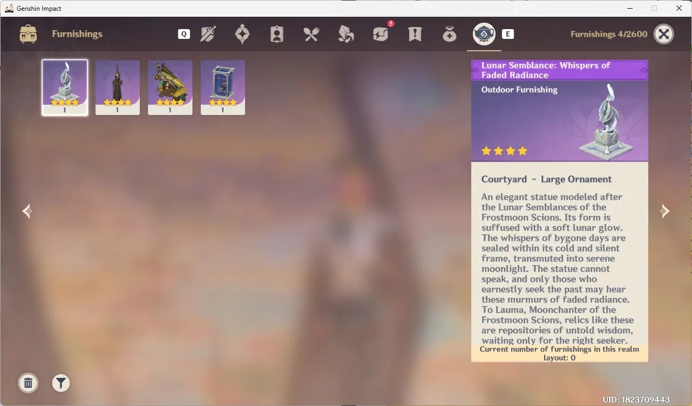The height and width of the screenshot is (406, 692).
Task: Minimize the Genshin Impact window
Action: [x=629, y=8]
